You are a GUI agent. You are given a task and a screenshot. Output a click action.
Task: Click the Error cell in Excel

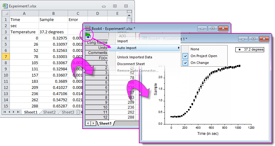[78, 20]
